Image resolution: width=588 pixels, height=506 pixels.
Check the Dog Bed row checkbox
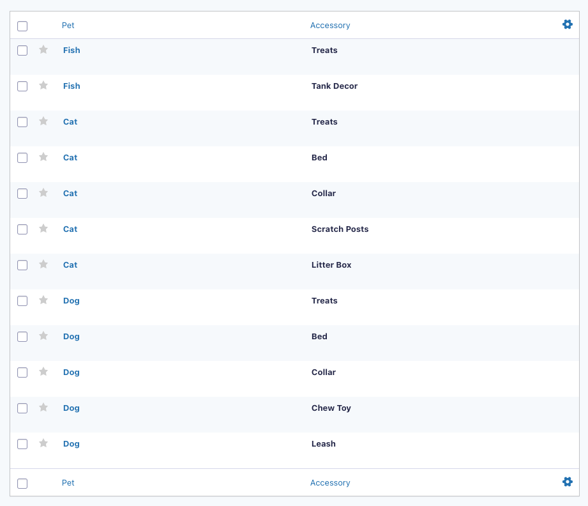coord(22,337)
